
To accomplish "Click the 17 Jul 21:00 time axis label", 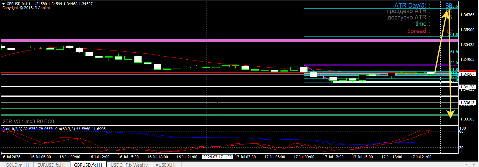I will (421, 157).
